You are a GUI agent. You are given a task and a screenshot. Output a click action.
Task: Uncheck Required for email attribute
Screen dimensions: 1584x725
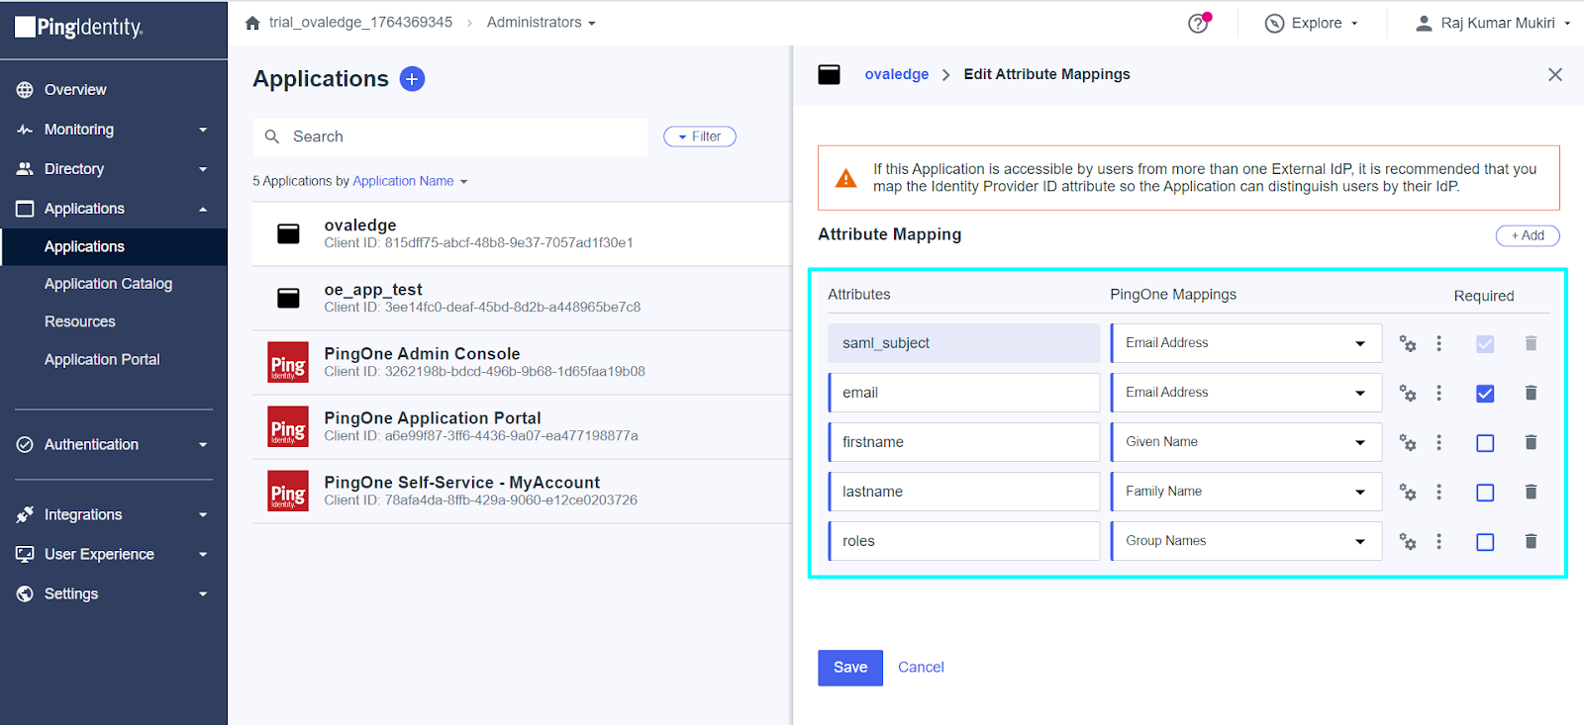coord(1485,394)
